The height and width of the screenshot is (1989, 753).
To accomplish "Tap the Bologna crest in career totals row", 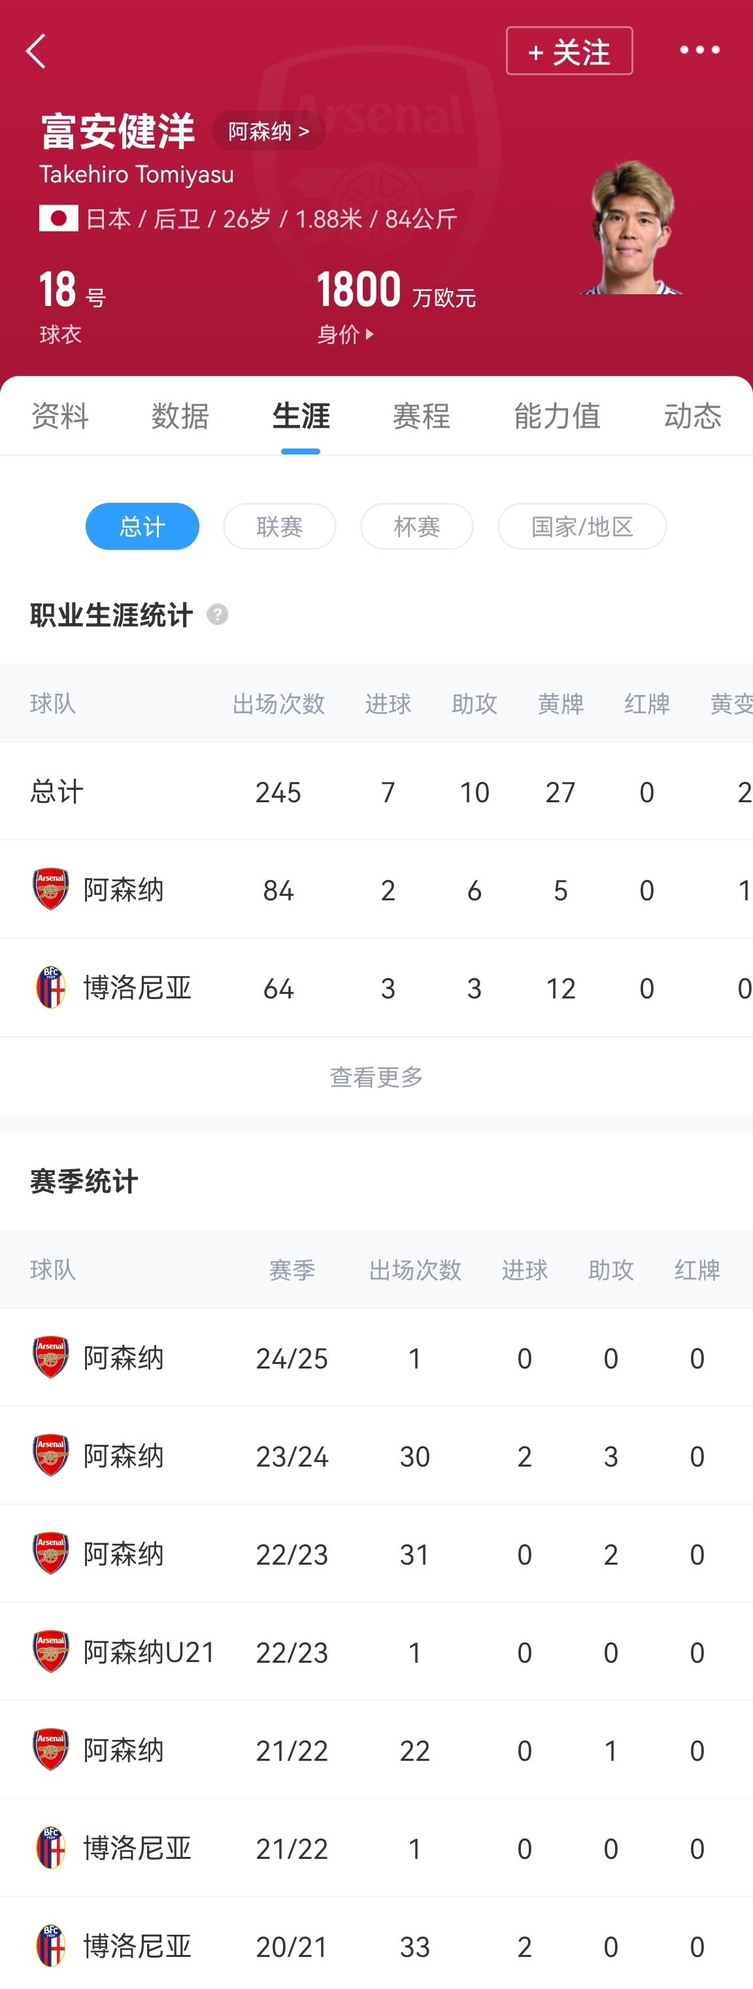I will tap(51, 987).
